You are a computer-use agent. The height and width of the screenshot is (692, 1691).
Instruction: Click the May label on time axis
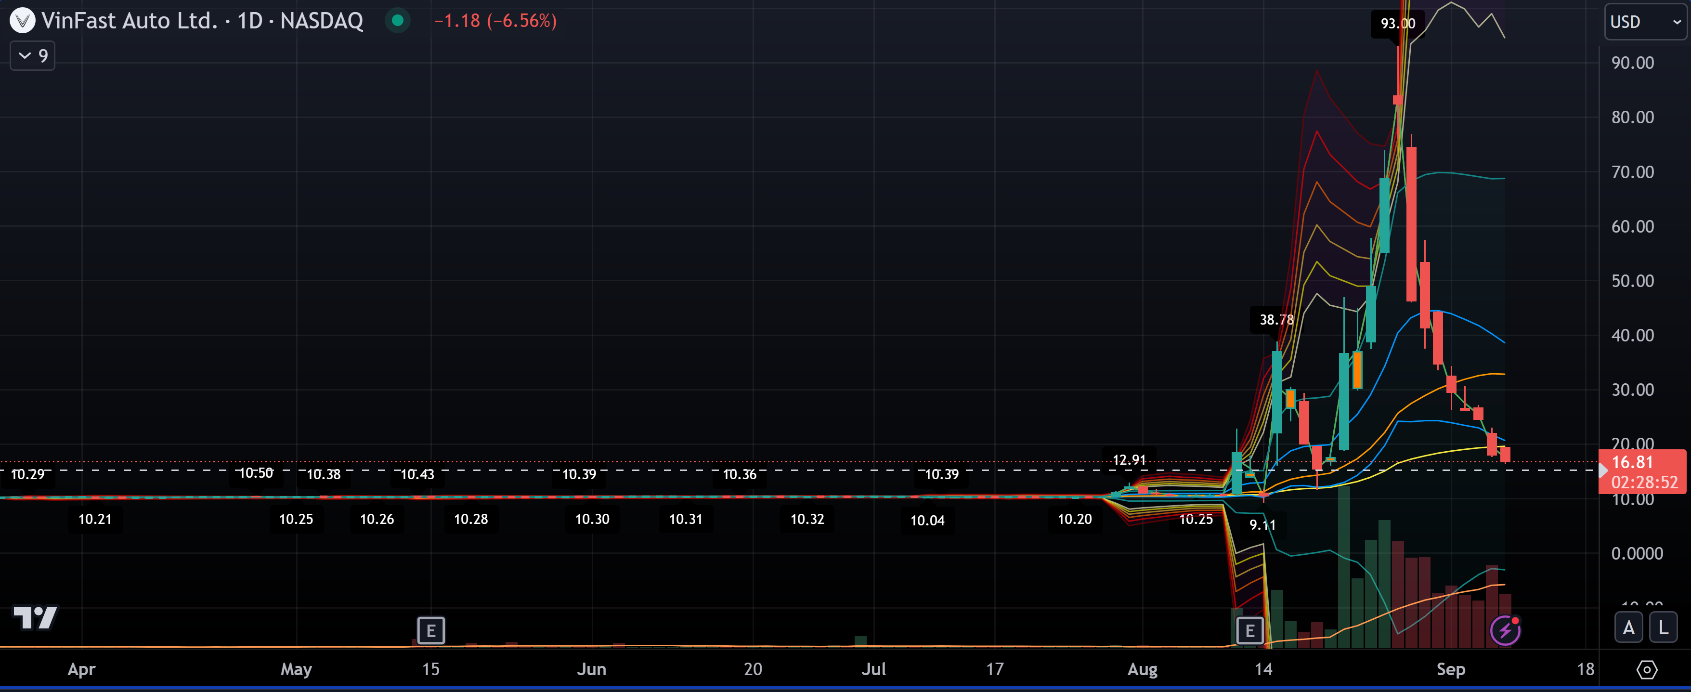click(x=296, y=669)
